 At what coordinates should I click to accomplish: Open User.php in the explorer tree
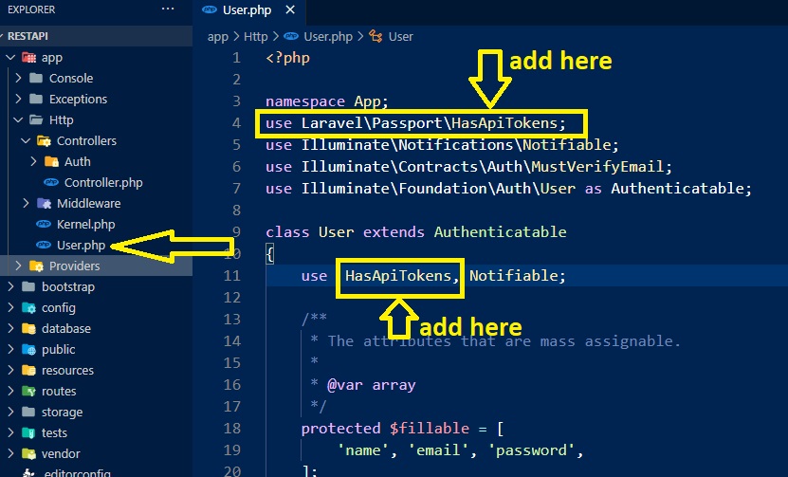pyautogui.click(x=81, y=245)
